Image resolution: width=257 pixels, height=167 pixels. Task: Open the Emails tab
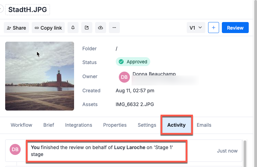pyautogui.click(x=204, y=125)
